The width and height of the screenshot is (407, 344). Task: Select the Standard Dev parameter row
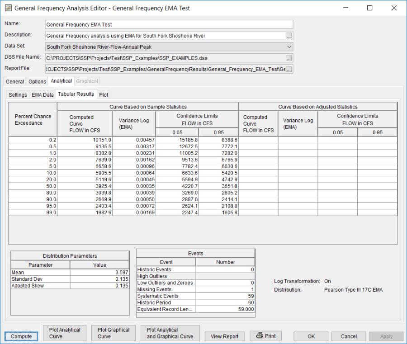click(70, 279)
